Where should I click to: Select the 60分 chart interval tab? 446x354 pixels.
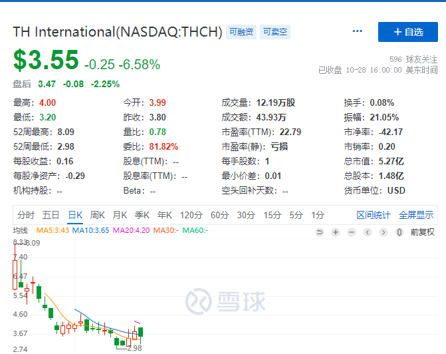[x=219, y=215]
